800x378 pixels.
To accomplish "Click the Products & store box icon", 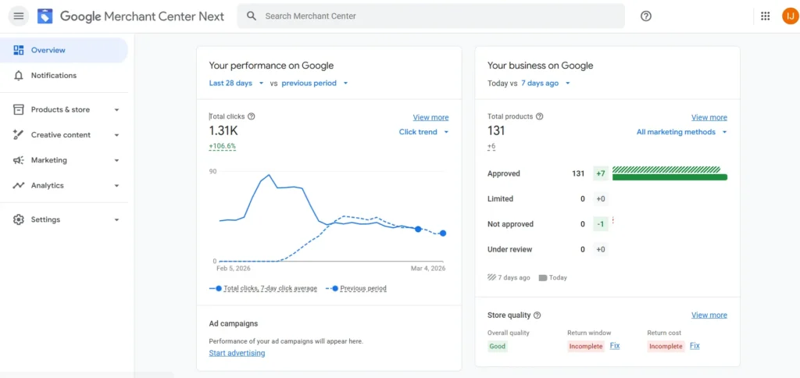I will coord(19,109).
